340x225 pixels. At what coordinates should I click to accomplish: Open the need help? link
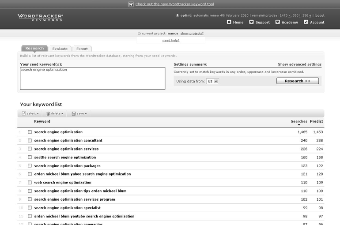pyautogui.click(x=171, y=40)
